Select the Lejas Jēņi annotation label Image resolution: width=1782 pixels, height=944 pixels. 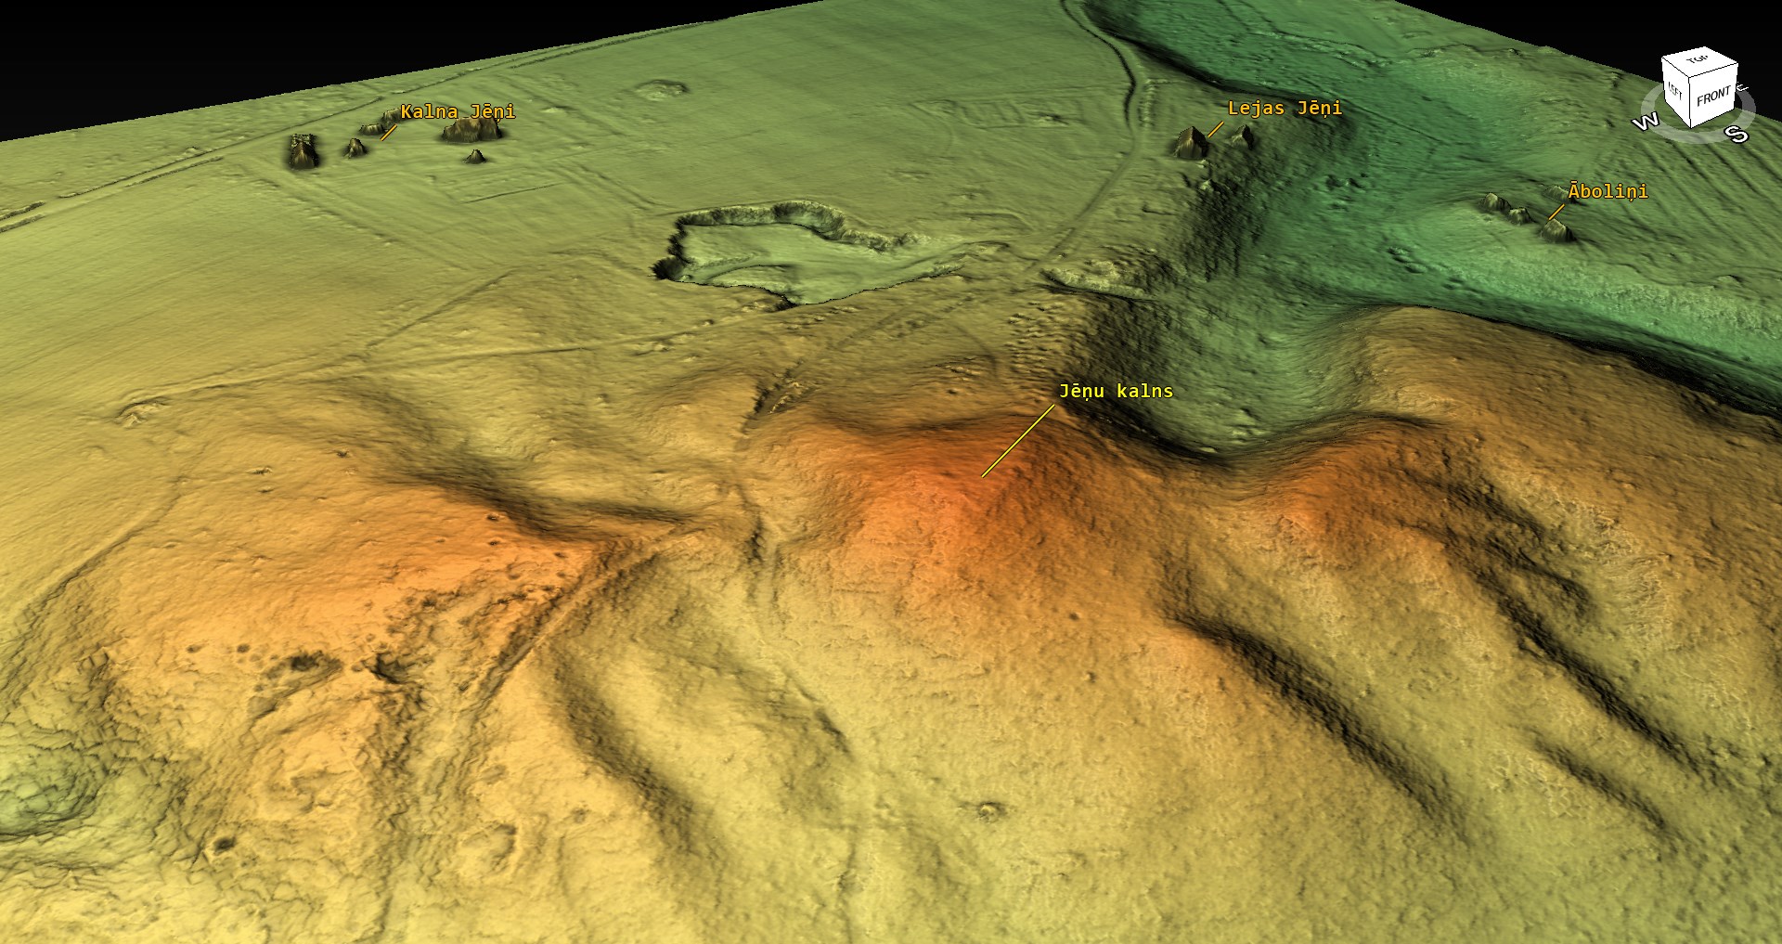1285,108
